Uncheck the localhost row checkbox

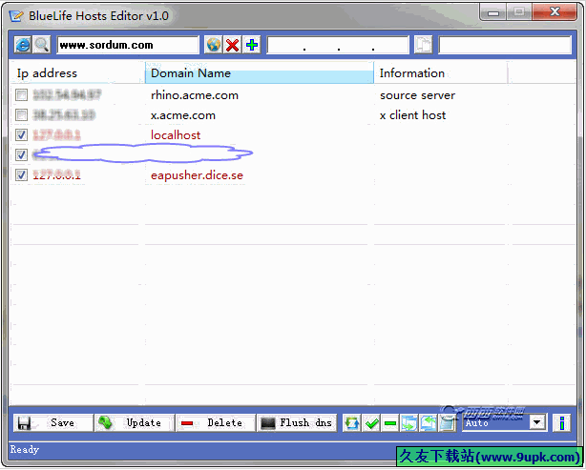point(21,134)
